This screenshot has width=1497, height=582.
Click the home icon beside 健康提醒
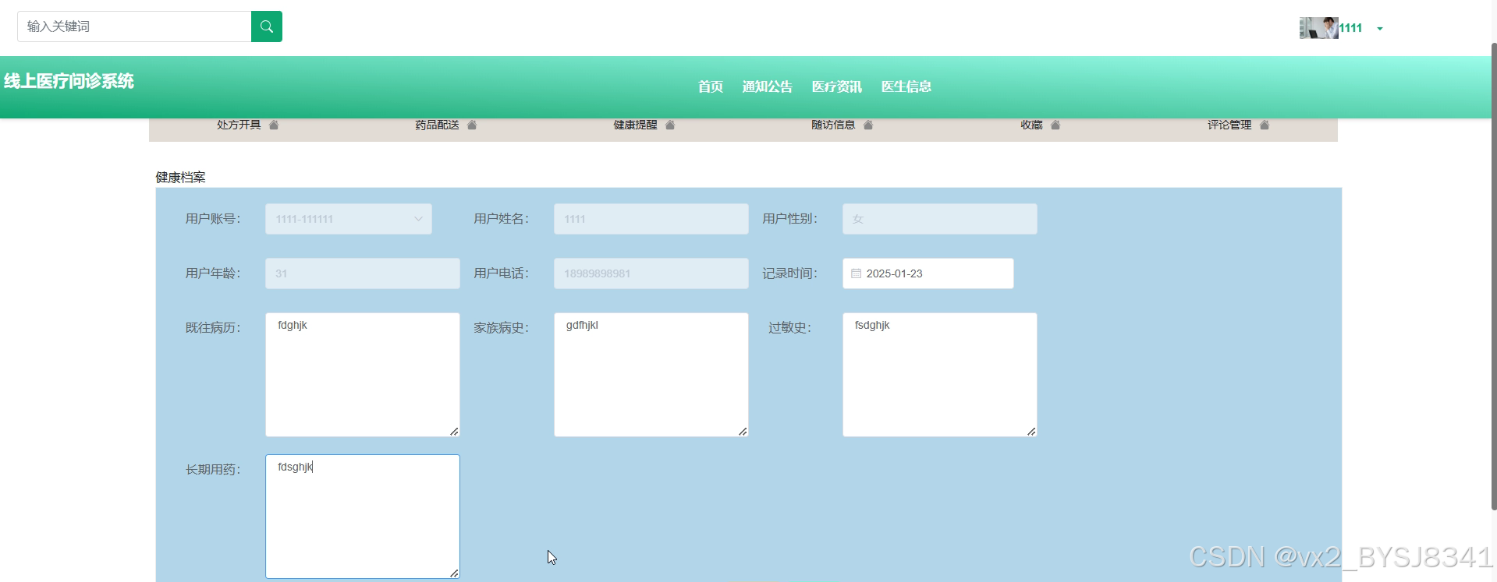coord(670,125)
